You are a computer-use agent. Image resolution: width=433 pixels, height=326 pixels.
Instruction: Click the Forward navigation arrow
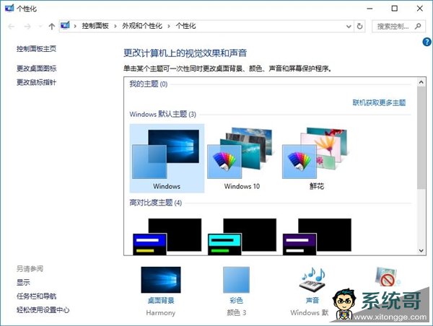[27, 27]
